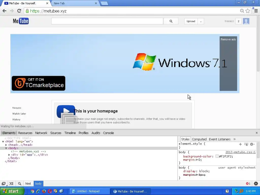Viewport: 260px width, 195px height.
Task: Launch Chrome from the quick launch bar
Action: (32, 191)
